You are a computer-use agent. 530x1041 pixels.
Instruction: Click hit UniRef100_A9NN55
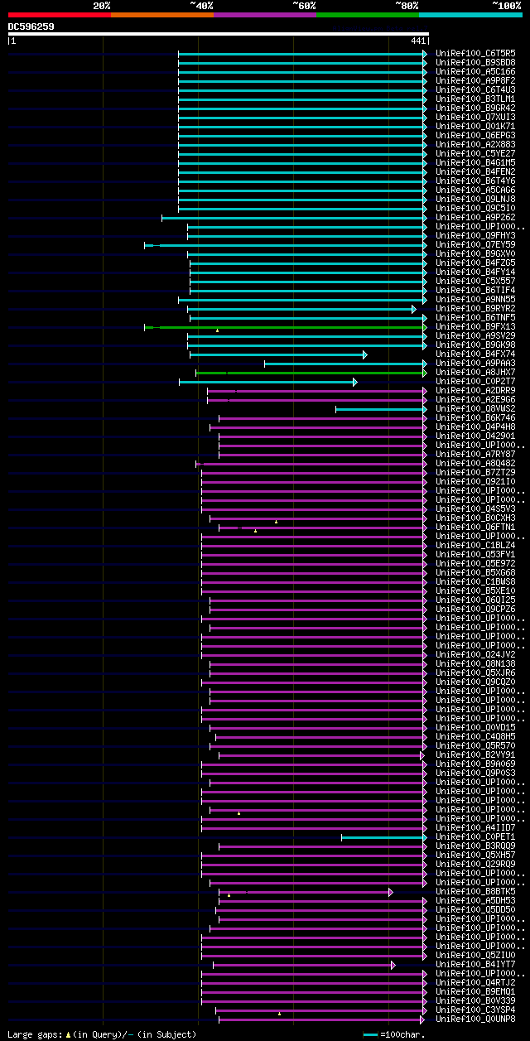pyautogui.click(x=475, y=299)
